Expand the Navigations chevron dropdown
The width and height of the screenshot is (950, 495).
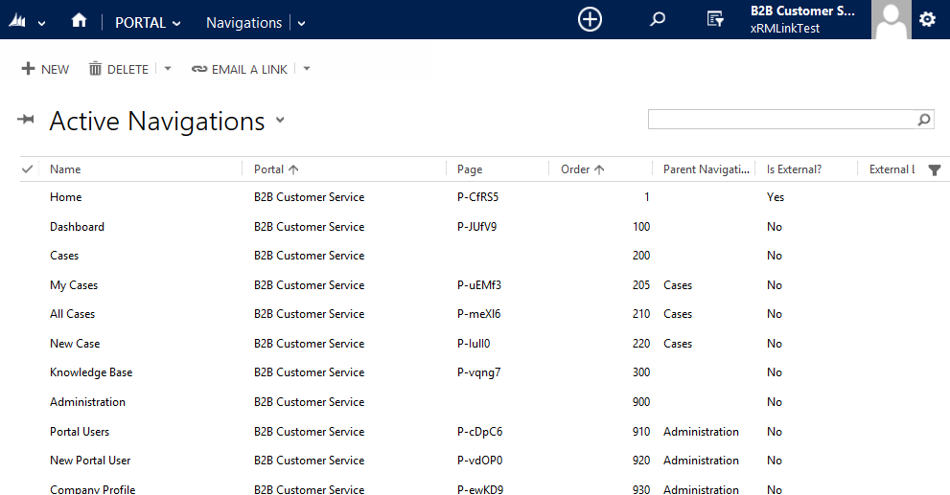[301, 24]
